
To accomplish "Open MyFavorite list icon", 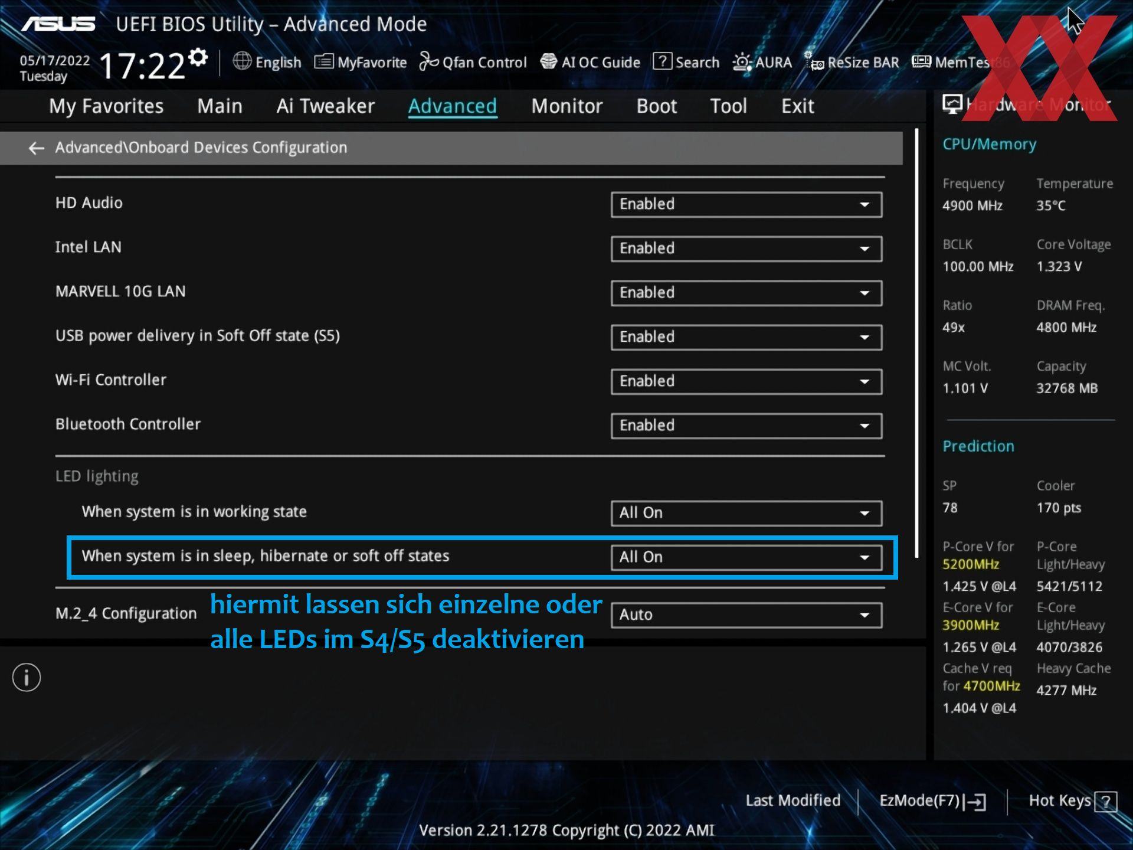I will pyautogui.click(x=324, y=61).
